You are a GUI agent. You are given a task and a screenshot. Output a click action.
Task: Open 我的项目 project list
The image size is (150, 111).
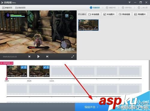20,8
